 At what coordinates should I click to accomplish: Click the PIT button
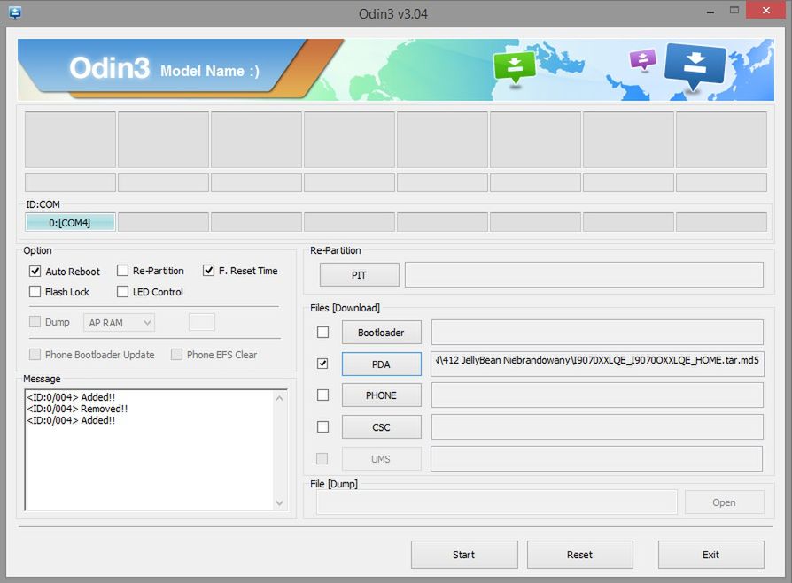coord(359,275)
